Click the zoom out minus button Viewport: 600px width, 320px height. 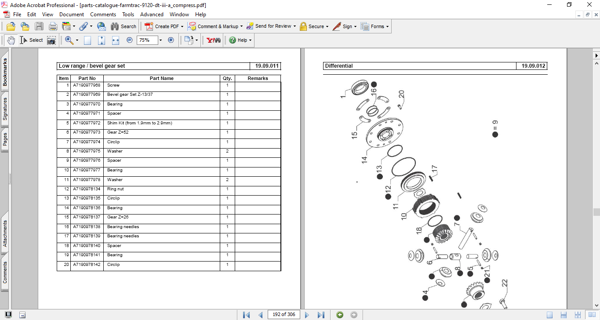tap(130, 40)
